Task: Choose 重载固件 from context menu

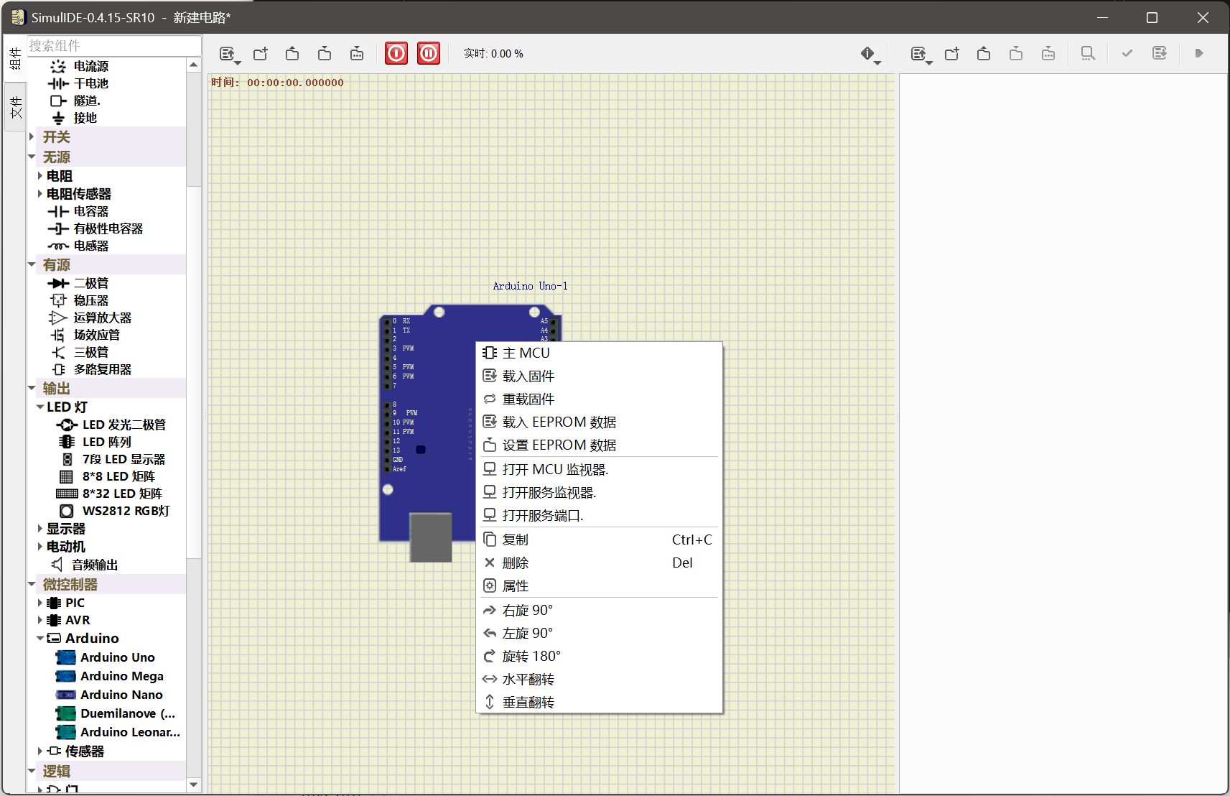Action: [599, 399]
